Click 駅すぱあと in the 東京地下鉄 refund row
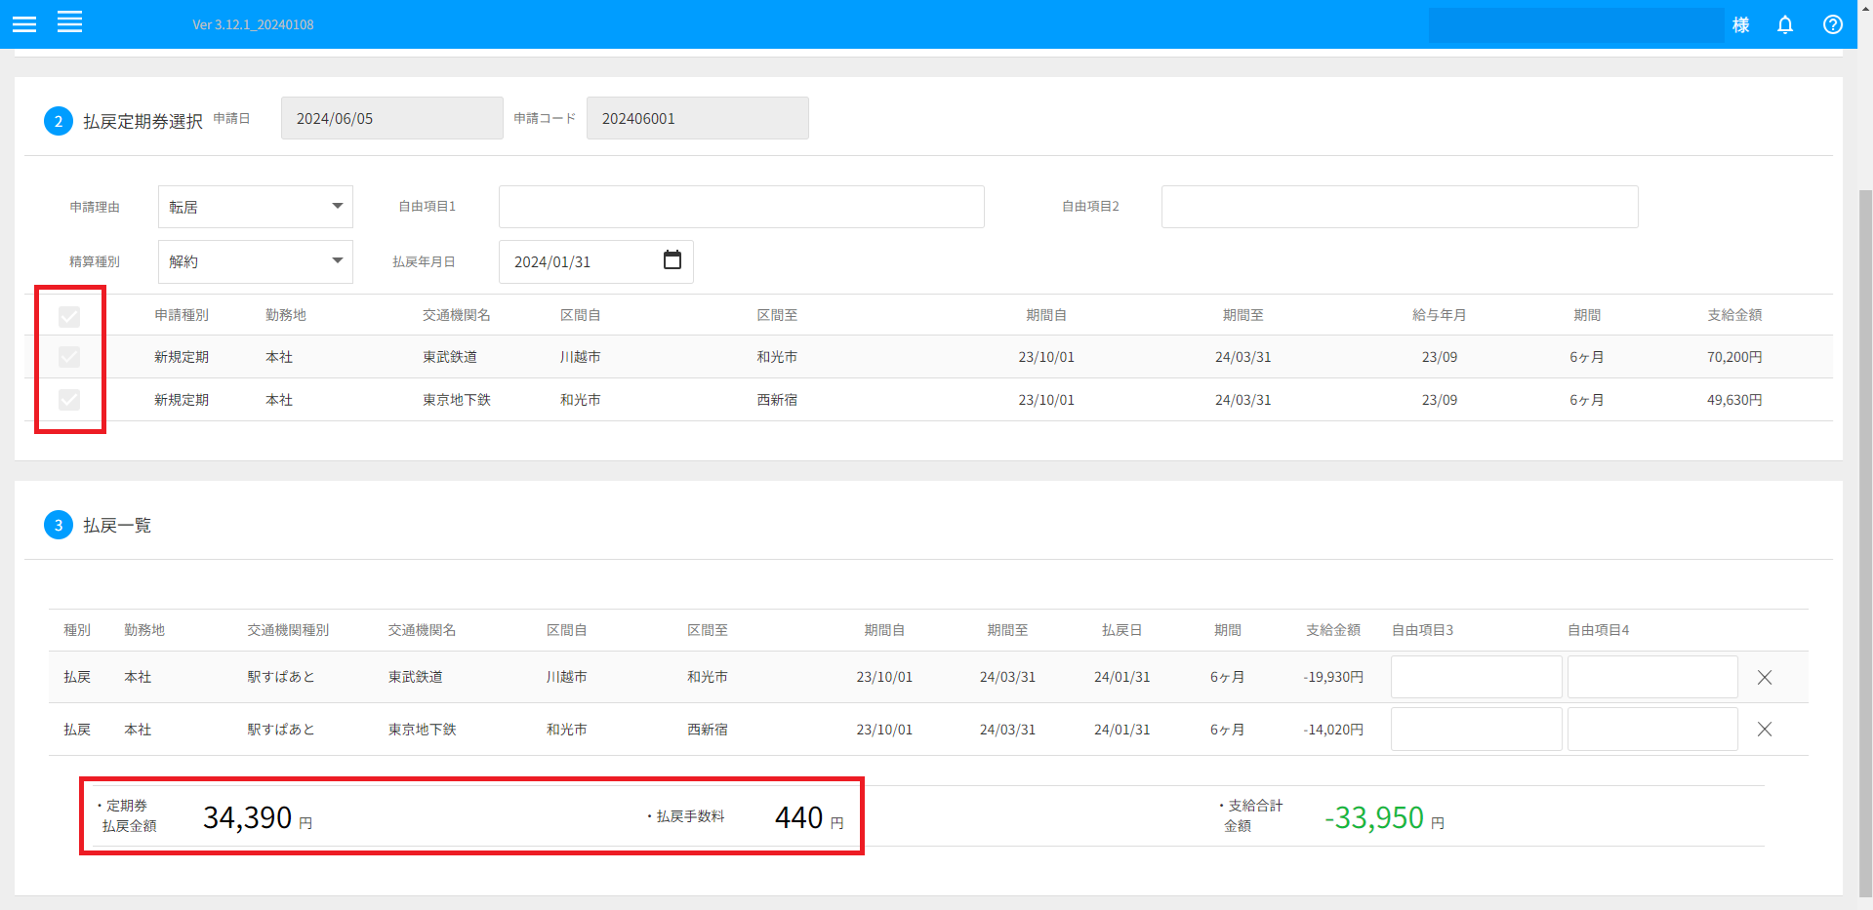 click(281, 730)
